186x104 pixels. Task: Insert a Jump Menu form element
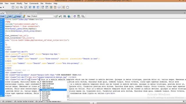tap(46, 7)
